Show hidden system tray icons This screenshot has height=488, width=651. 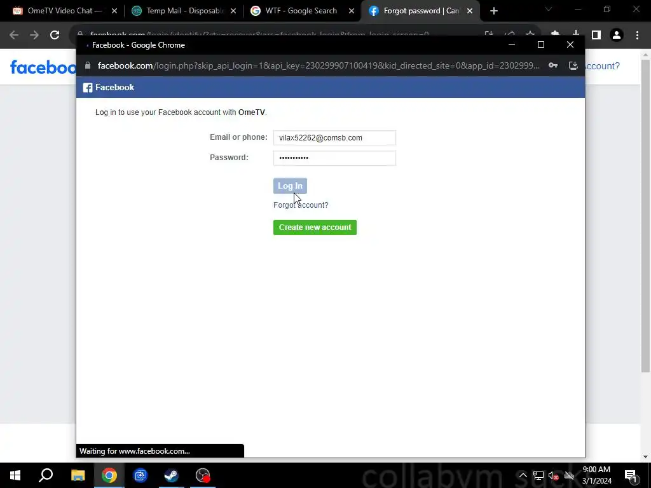pyautogui.click(x=523, y=475)
